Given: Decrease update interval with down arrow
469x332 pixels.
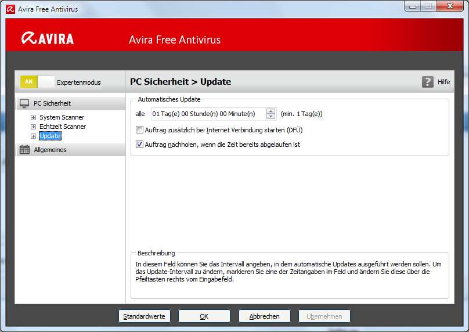Looking at the screenshot, I should pyautogui.click(x=270, y=116).
